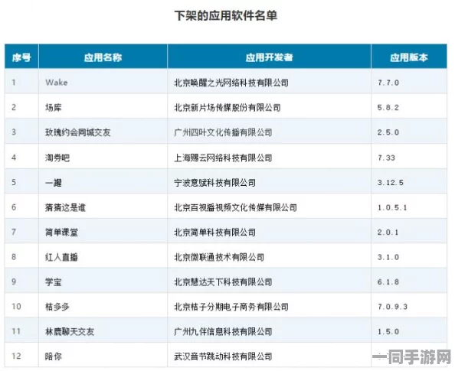Viewport: 455px width, 371px height.
Task: Click the 应用名称 column header
Action: [103, 57]
